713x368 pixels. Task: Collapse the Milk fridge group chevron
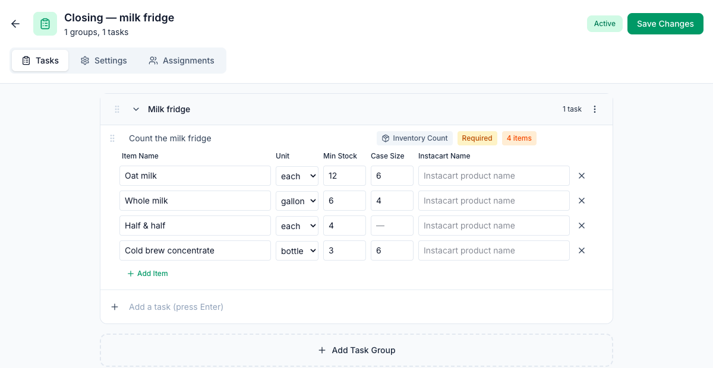tap(136, 109)
